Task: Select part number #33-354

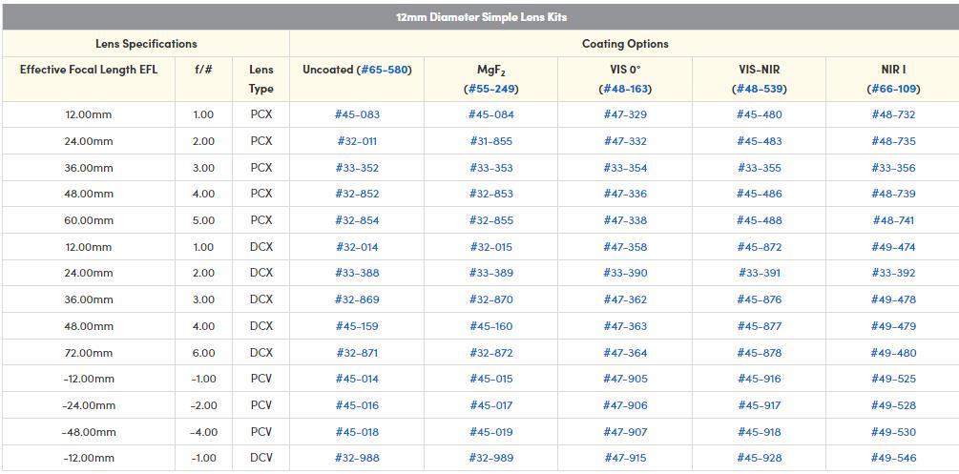Action: point(625,168)
